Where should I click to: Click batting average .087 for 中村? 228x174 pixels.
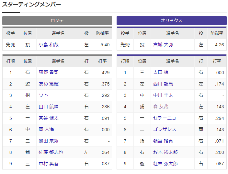tap(105, 164)
